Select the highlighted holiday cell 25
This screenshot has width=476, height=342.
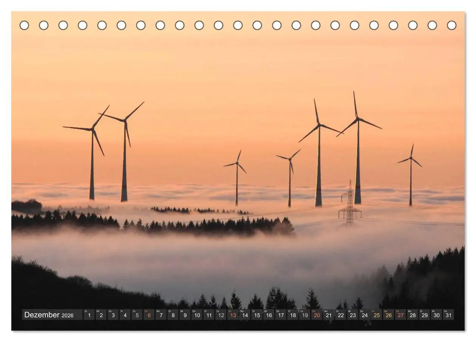pyautogui.click(x=377, y=315)
